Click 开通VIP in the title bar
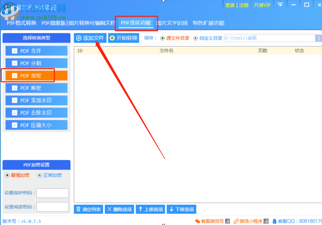Screen dimensions: 322x225 coord(262,5)
